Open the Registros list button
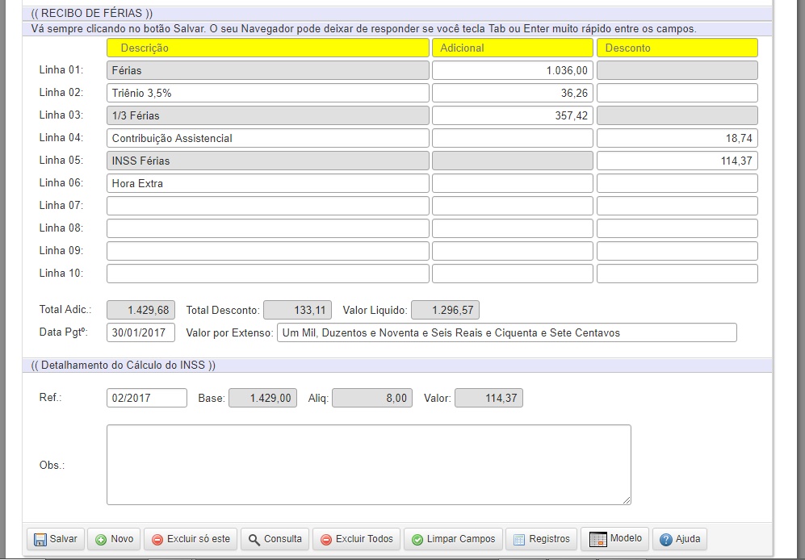 point(541,539)
